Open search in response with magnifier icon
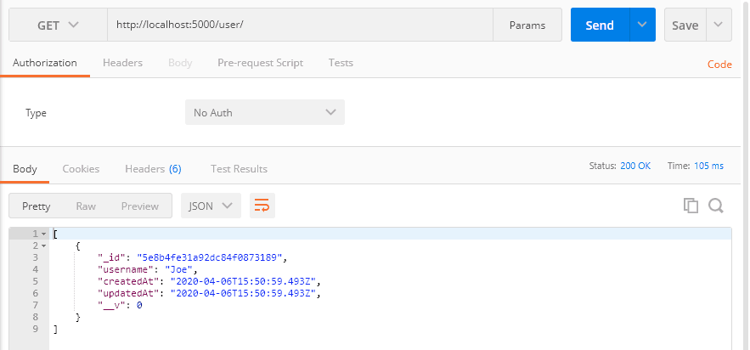Viewport: 750px width, 350px height. point(715,206)
